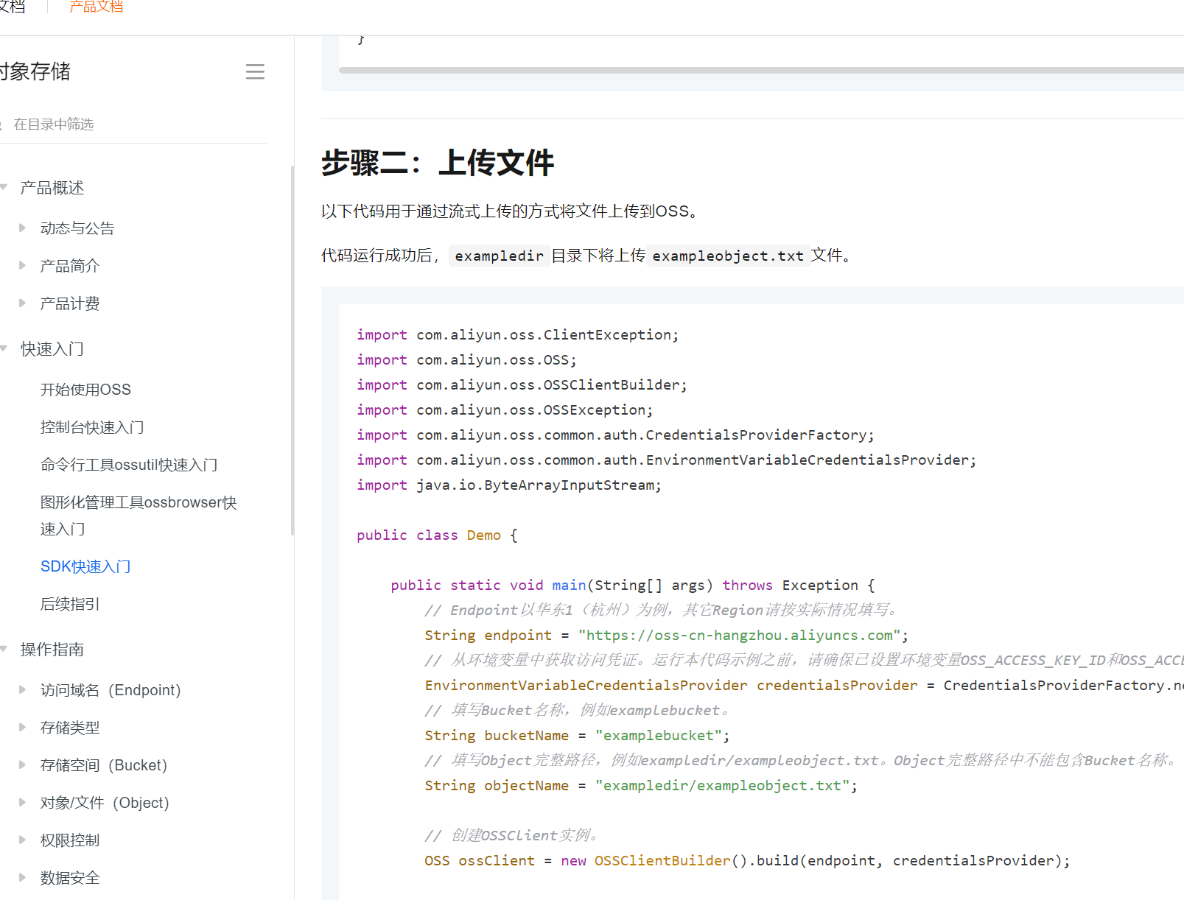Click the OSSException import line
1184x900 pixels.
pyautogui.click(x=505, y=410)
